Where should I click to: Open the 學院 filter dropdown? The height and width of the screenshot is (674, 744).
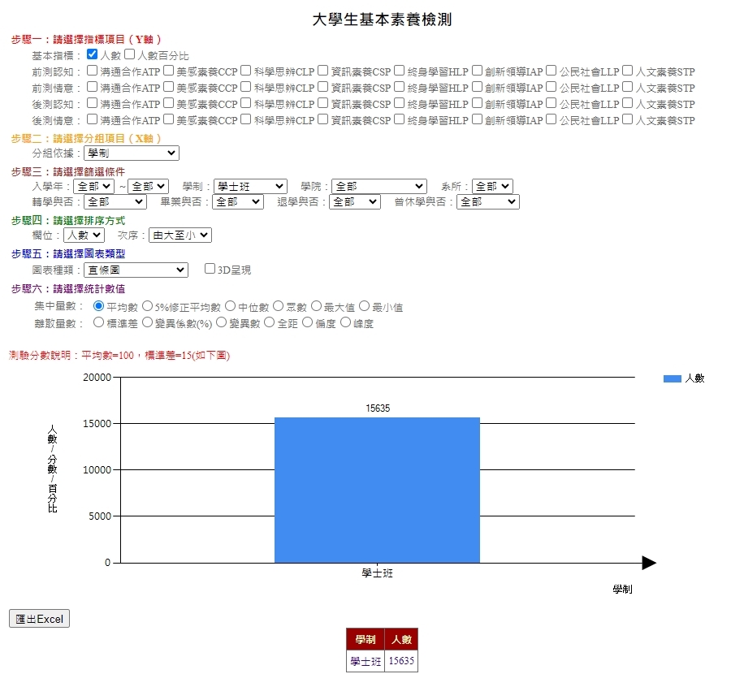[378, 185]
